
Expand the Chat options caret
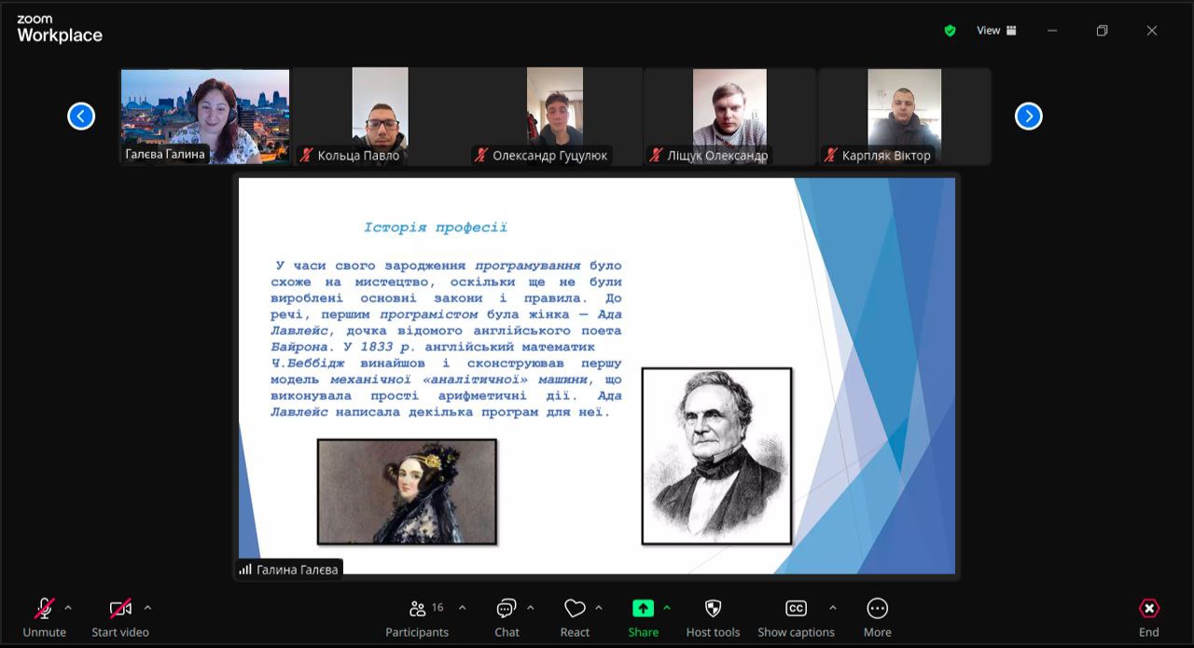[x=531, y=608]
